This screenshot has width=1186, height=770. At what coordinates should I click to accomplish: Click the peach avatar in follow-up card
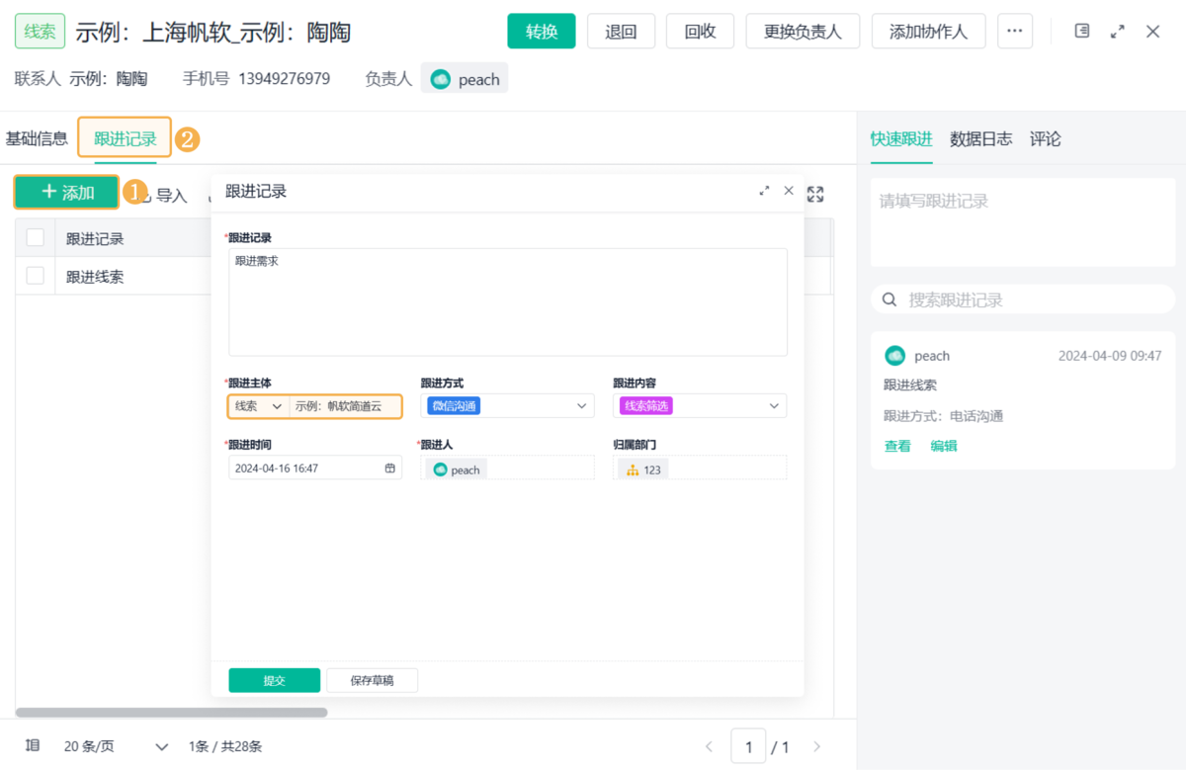894,356
